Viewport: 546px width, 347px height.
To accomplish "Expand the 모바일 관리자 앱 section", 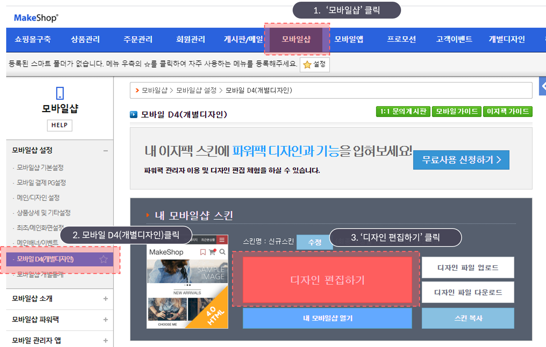I will [106, 341].
